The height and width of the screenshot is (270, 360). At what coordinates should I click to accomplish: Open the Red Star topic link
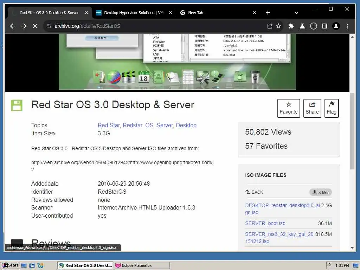coord(109,126)
